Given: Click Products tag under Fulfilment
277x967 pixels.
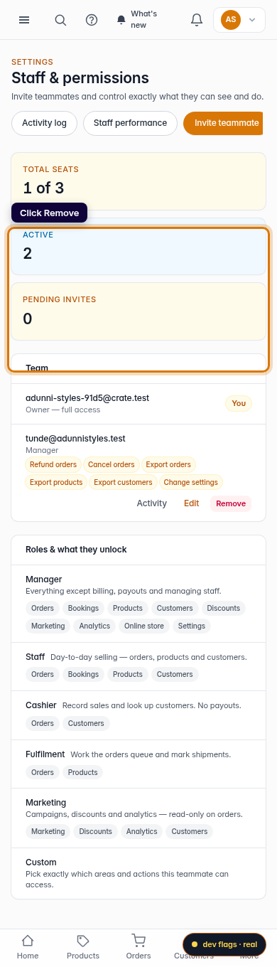Looking at the screenshot, I should click(83, 772).
